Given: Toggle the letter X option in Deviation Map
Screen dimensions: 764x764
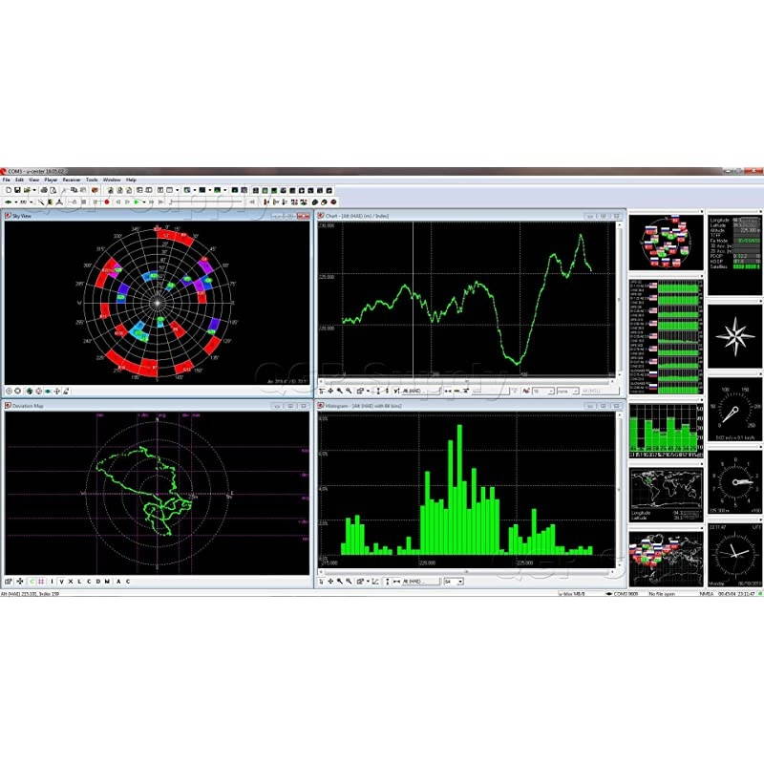Looking at the screenshot, I should 70,582.
